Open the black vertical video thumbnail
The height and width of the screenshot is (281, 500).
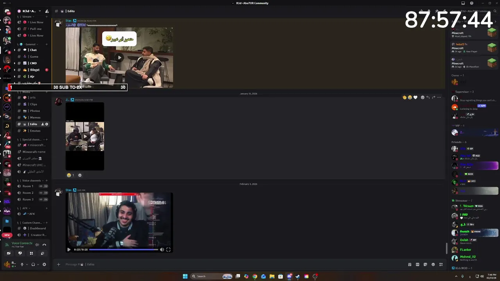(85, 136)
